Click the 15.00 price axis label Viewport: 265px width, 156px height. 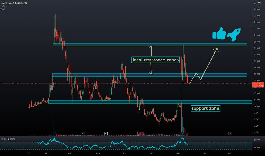[x=257, y=74]
